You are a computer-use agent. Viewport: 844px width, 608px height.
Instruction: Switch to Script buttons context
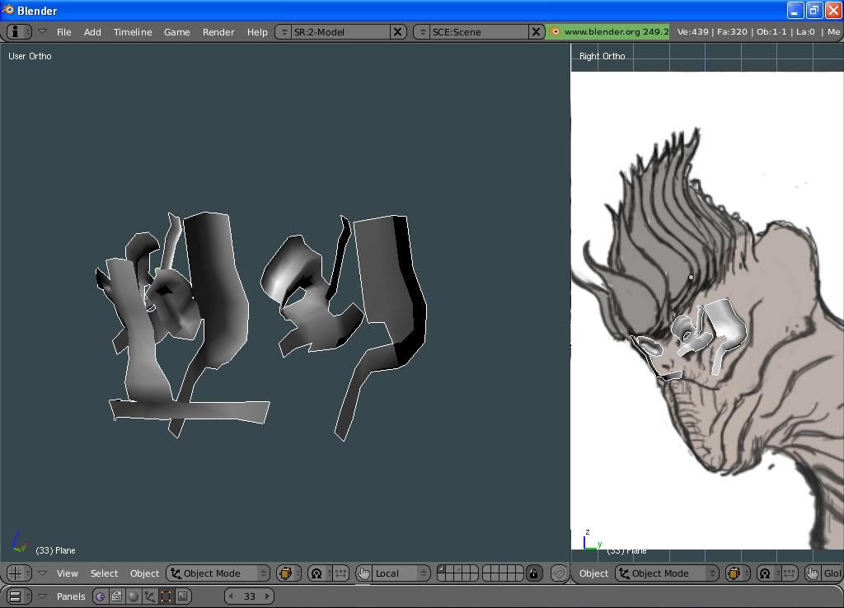[117, 596]
